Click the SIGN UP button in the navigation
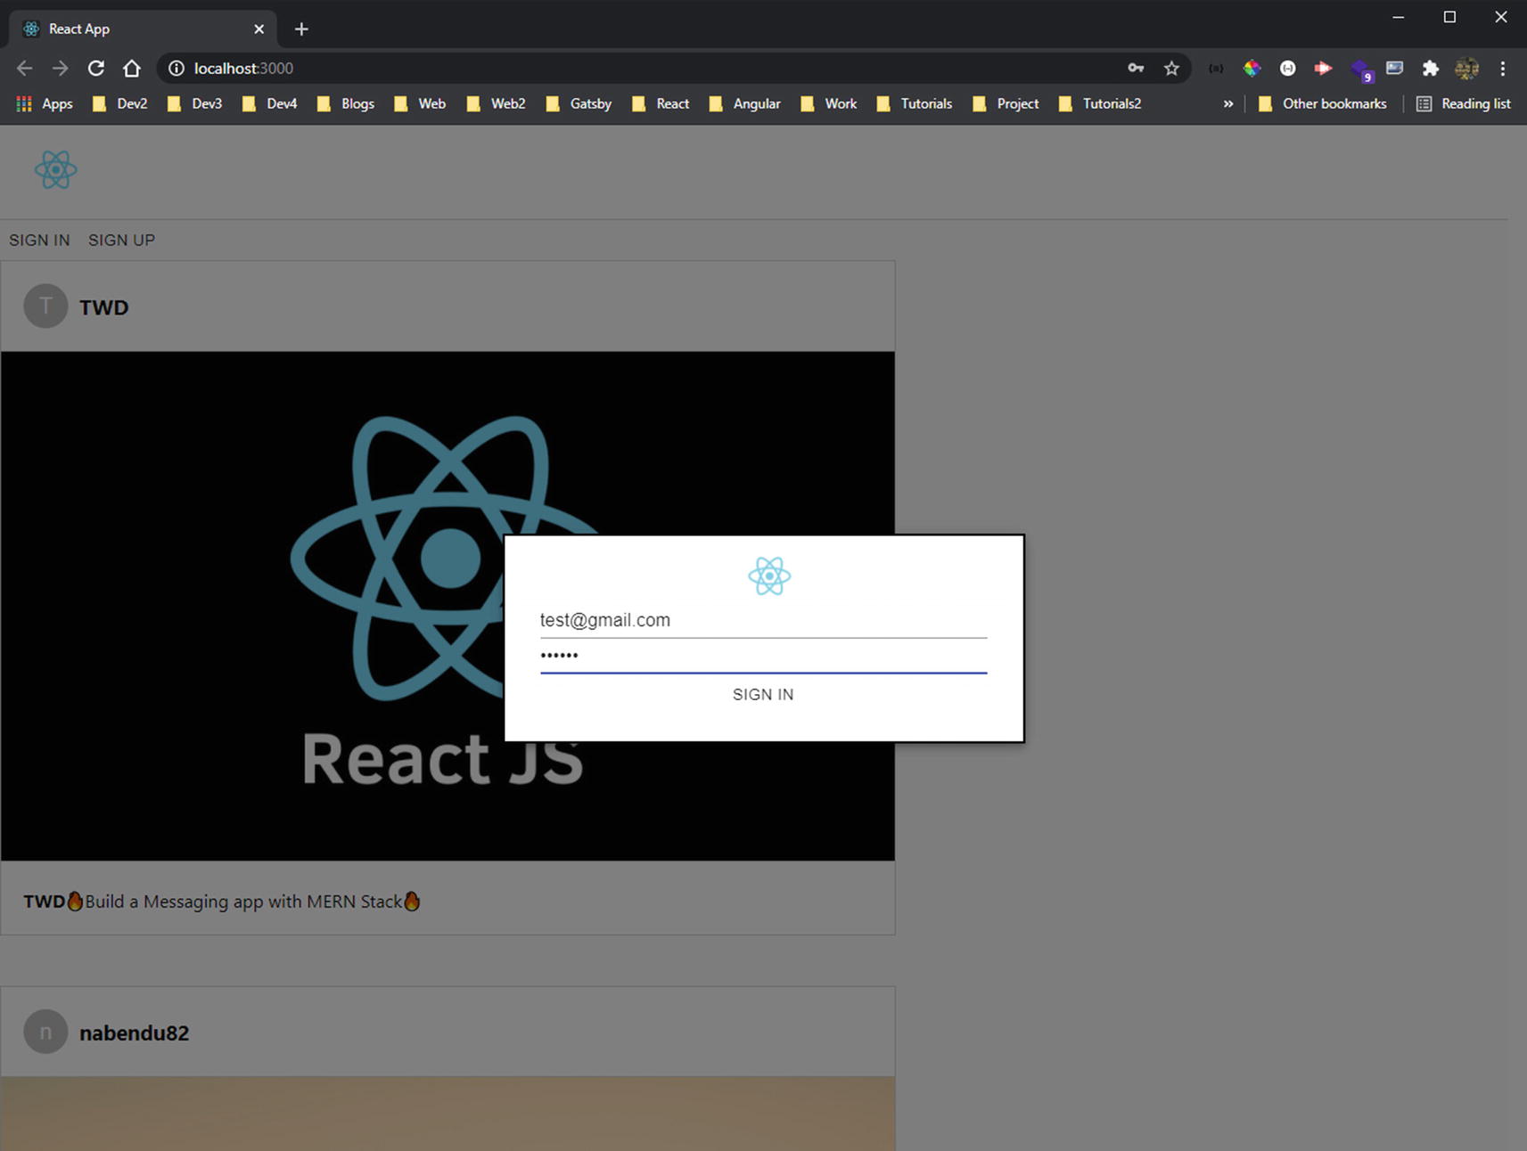This screenshot has width=1527, height=1151. 121,241
